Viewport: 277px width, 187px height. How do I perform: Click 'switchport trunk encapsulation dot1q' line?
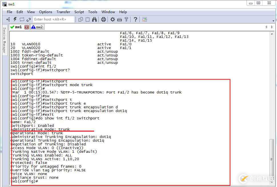pyautogui.click(x=69, y=111)
